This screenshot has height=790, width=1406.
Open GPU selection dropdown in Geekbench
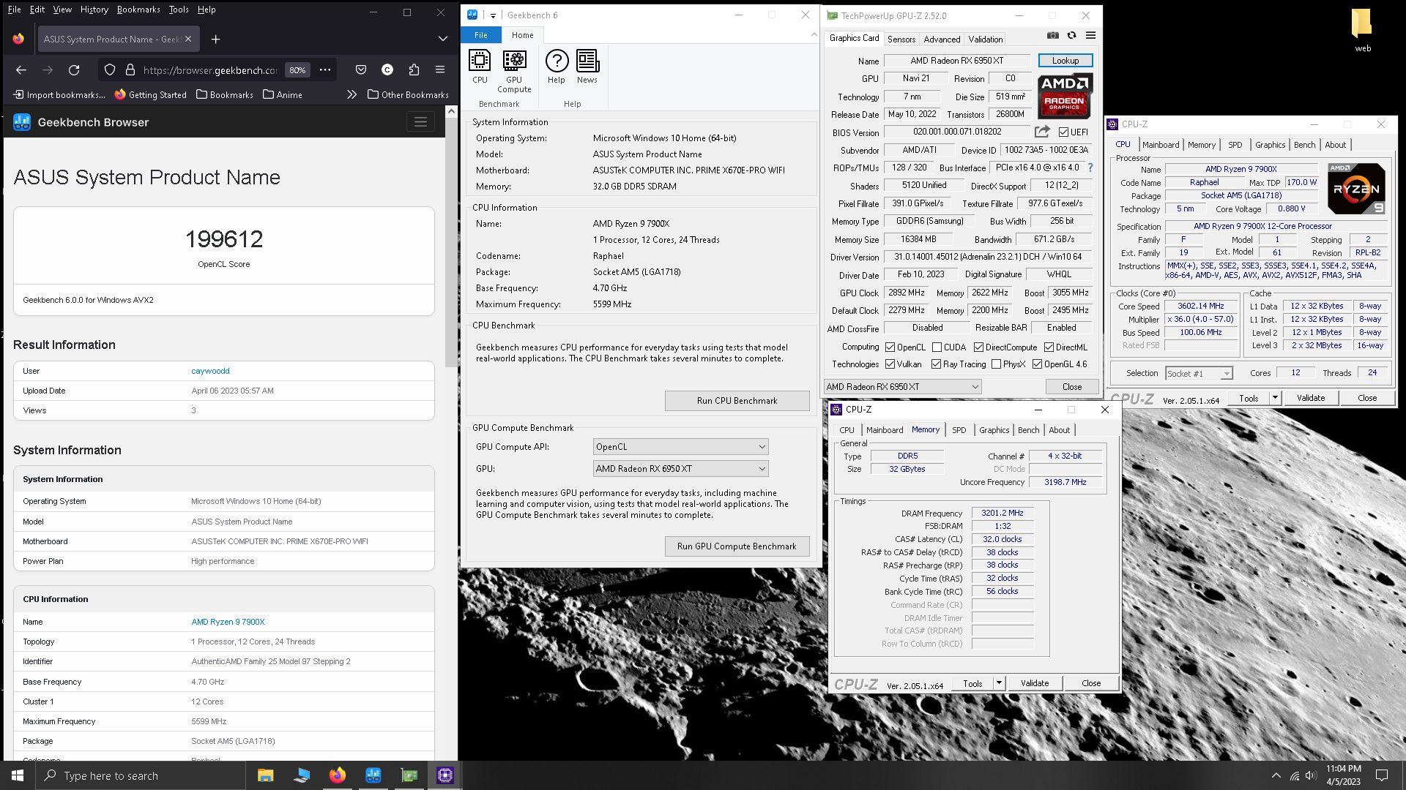[x=680, y=469]
